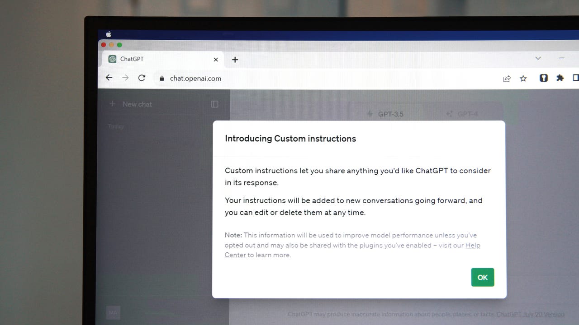Bookmark this page with star icon
The height and width of the screenshot is (325, 579).
tap(523, 79)
